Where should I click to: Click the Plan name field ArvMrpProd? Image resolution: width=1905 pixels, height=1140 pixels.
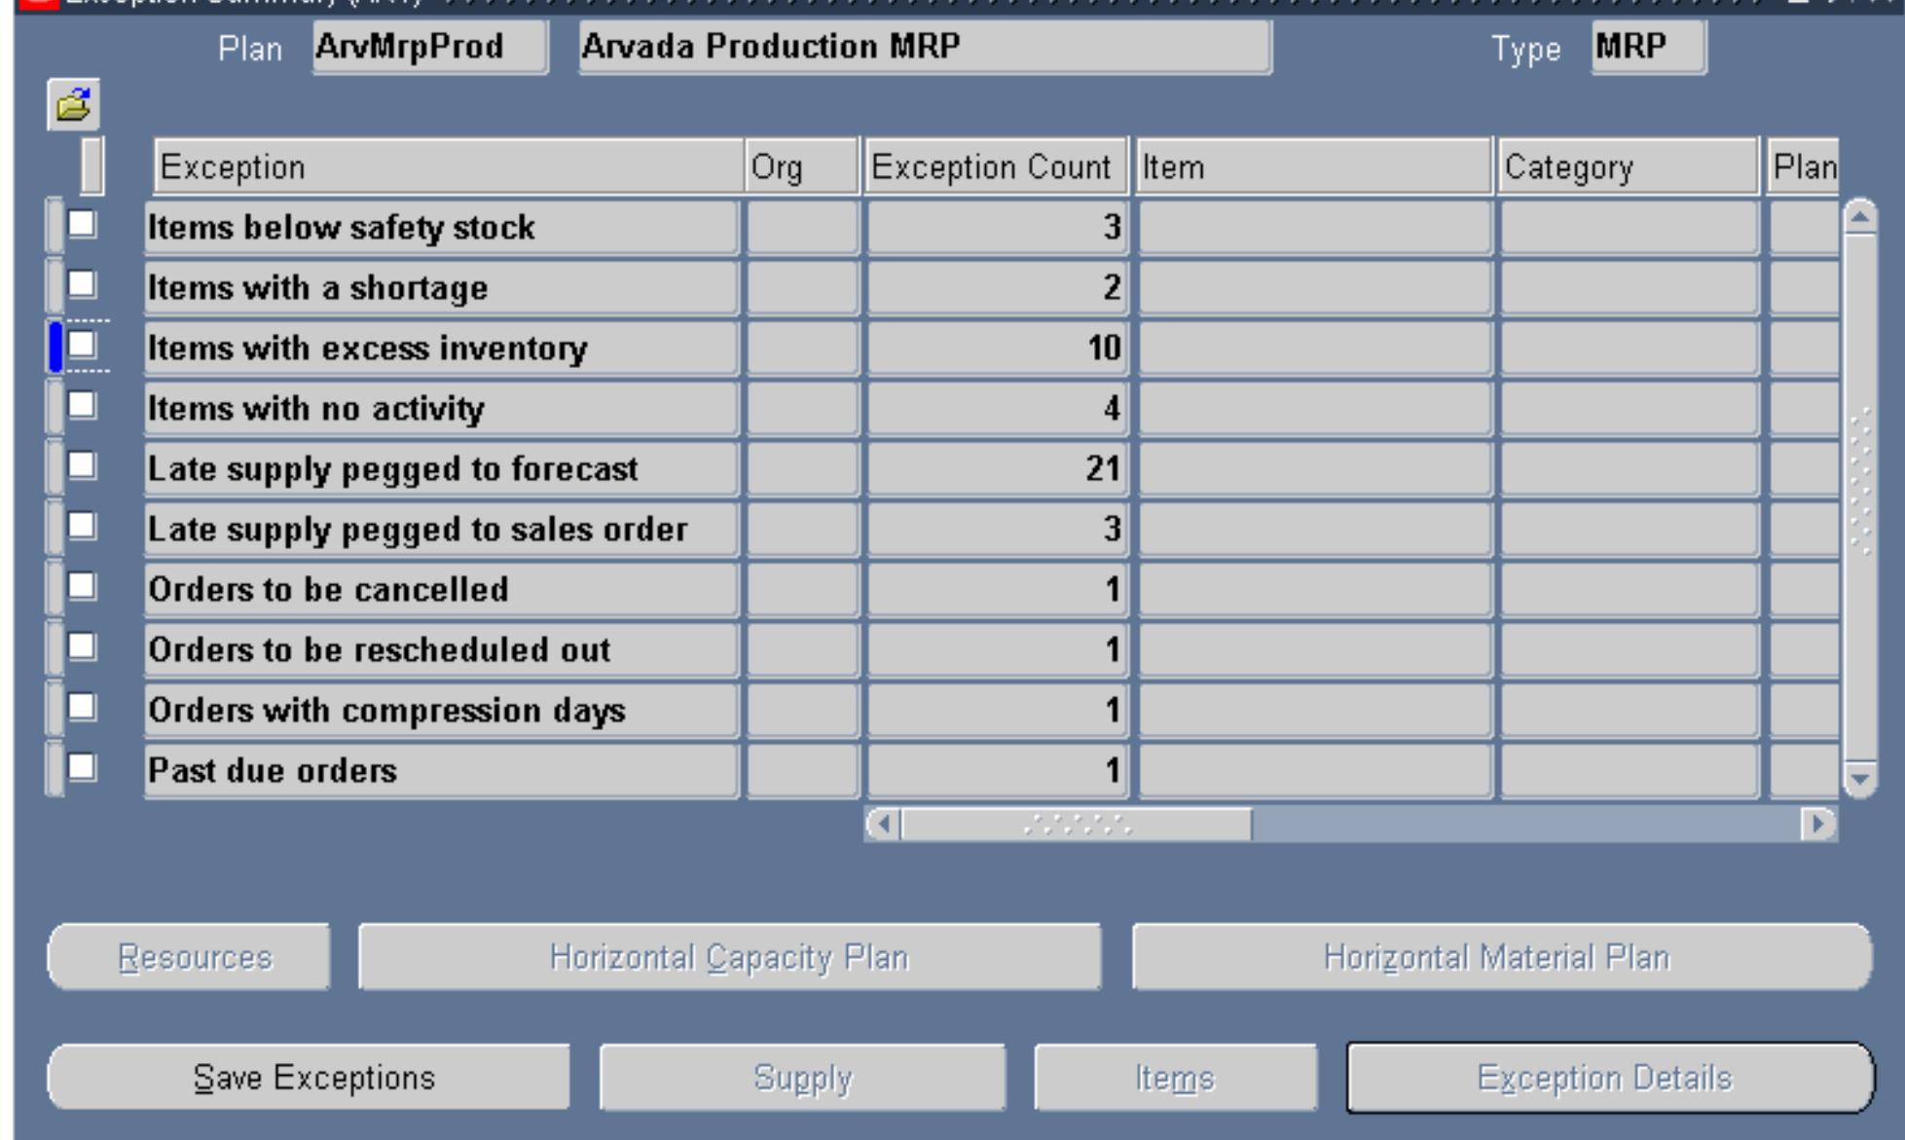pyautogui.click(x=430, y=47)
